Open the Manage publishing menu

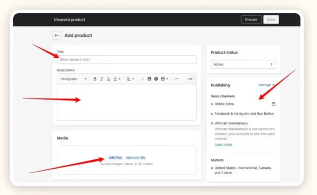(266, 85)
